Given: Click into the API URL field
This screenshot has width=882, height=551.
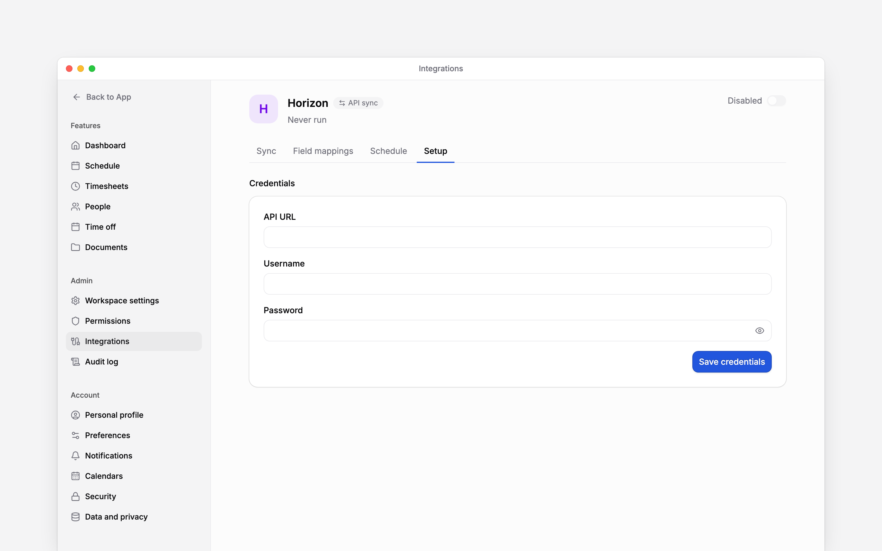Looking at the screenshot, I should [517, 237].
